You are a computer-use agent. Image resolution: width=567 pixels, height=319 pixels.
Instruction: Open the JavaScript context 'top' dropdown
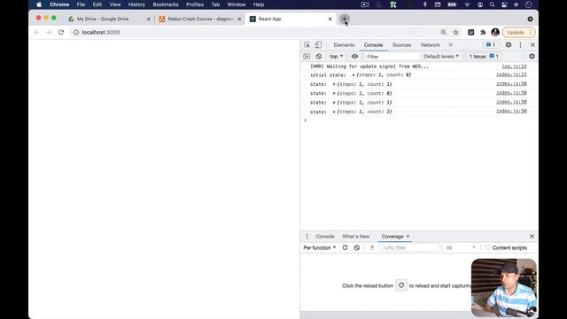pyautogui.click(x=337, y=57)
